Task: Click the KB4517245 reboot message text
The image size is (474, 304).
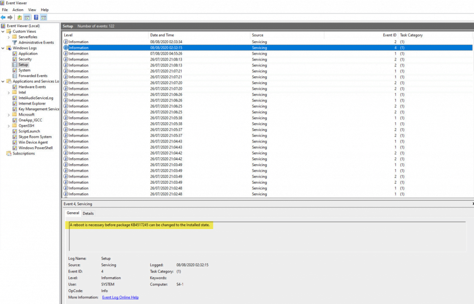Action: tap(140, 225)
